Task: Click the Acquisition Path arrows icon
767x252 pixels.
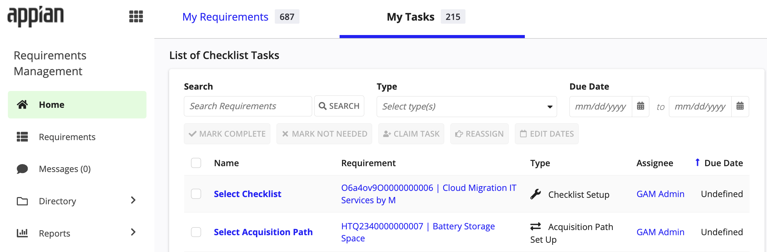Action: [x=535, y=226]
